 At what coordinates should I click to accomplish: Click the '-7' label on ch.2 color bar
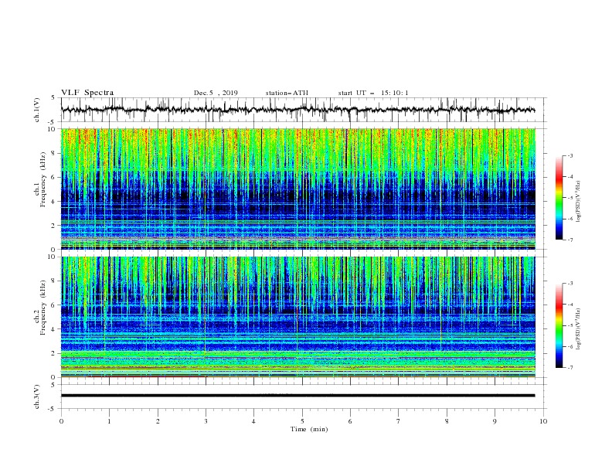click(x=569, y=368)
